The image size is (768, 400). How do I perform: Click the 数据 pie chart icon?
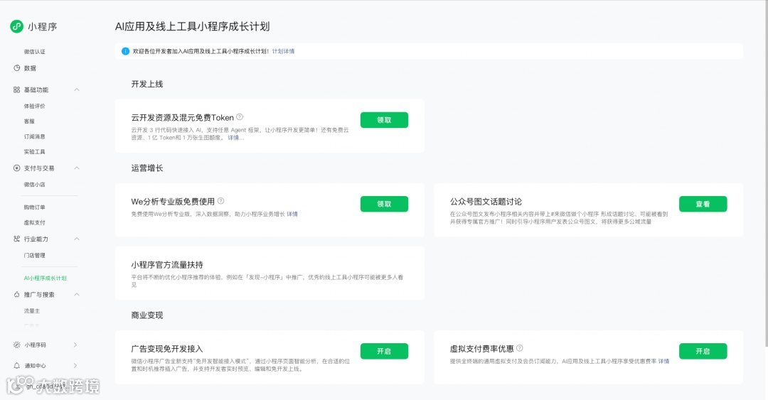click(16, 68)
